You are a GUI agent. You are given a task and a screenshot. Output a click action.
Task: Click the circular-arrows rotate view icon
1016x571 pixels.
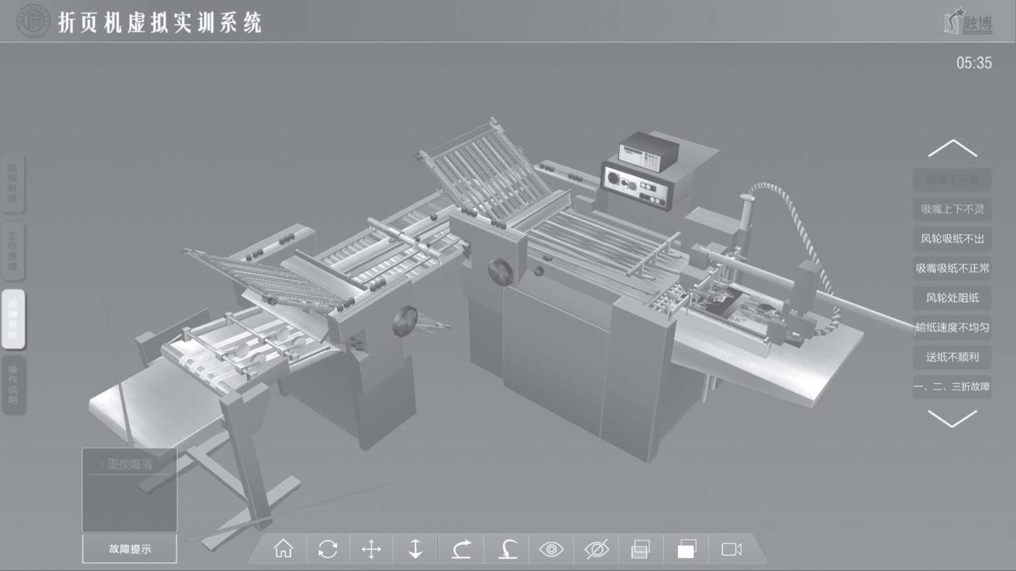point(327,549)
